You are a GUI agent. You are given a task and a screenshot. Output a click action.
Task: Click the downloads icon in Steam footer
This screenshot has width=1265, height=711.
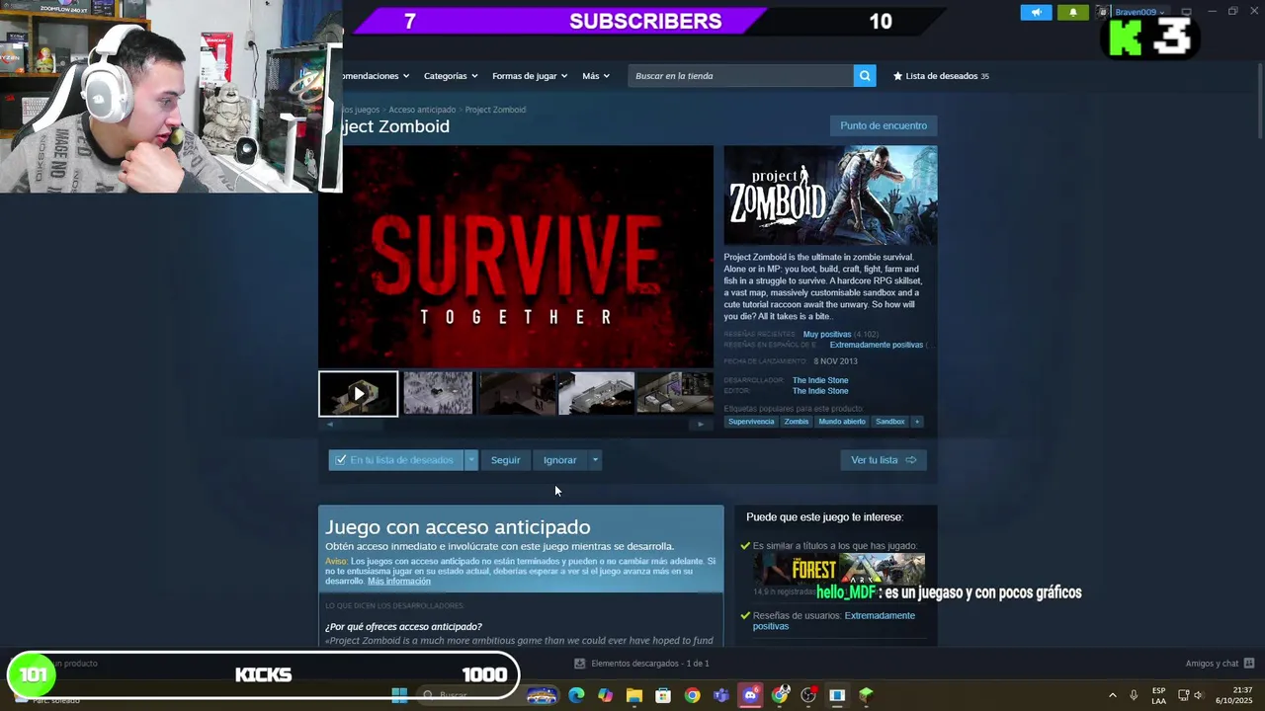point(579,664)
